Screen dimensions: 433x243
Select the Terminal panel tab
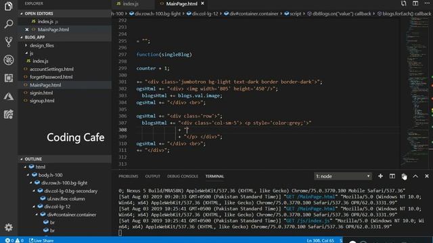[x=214, y=176]
